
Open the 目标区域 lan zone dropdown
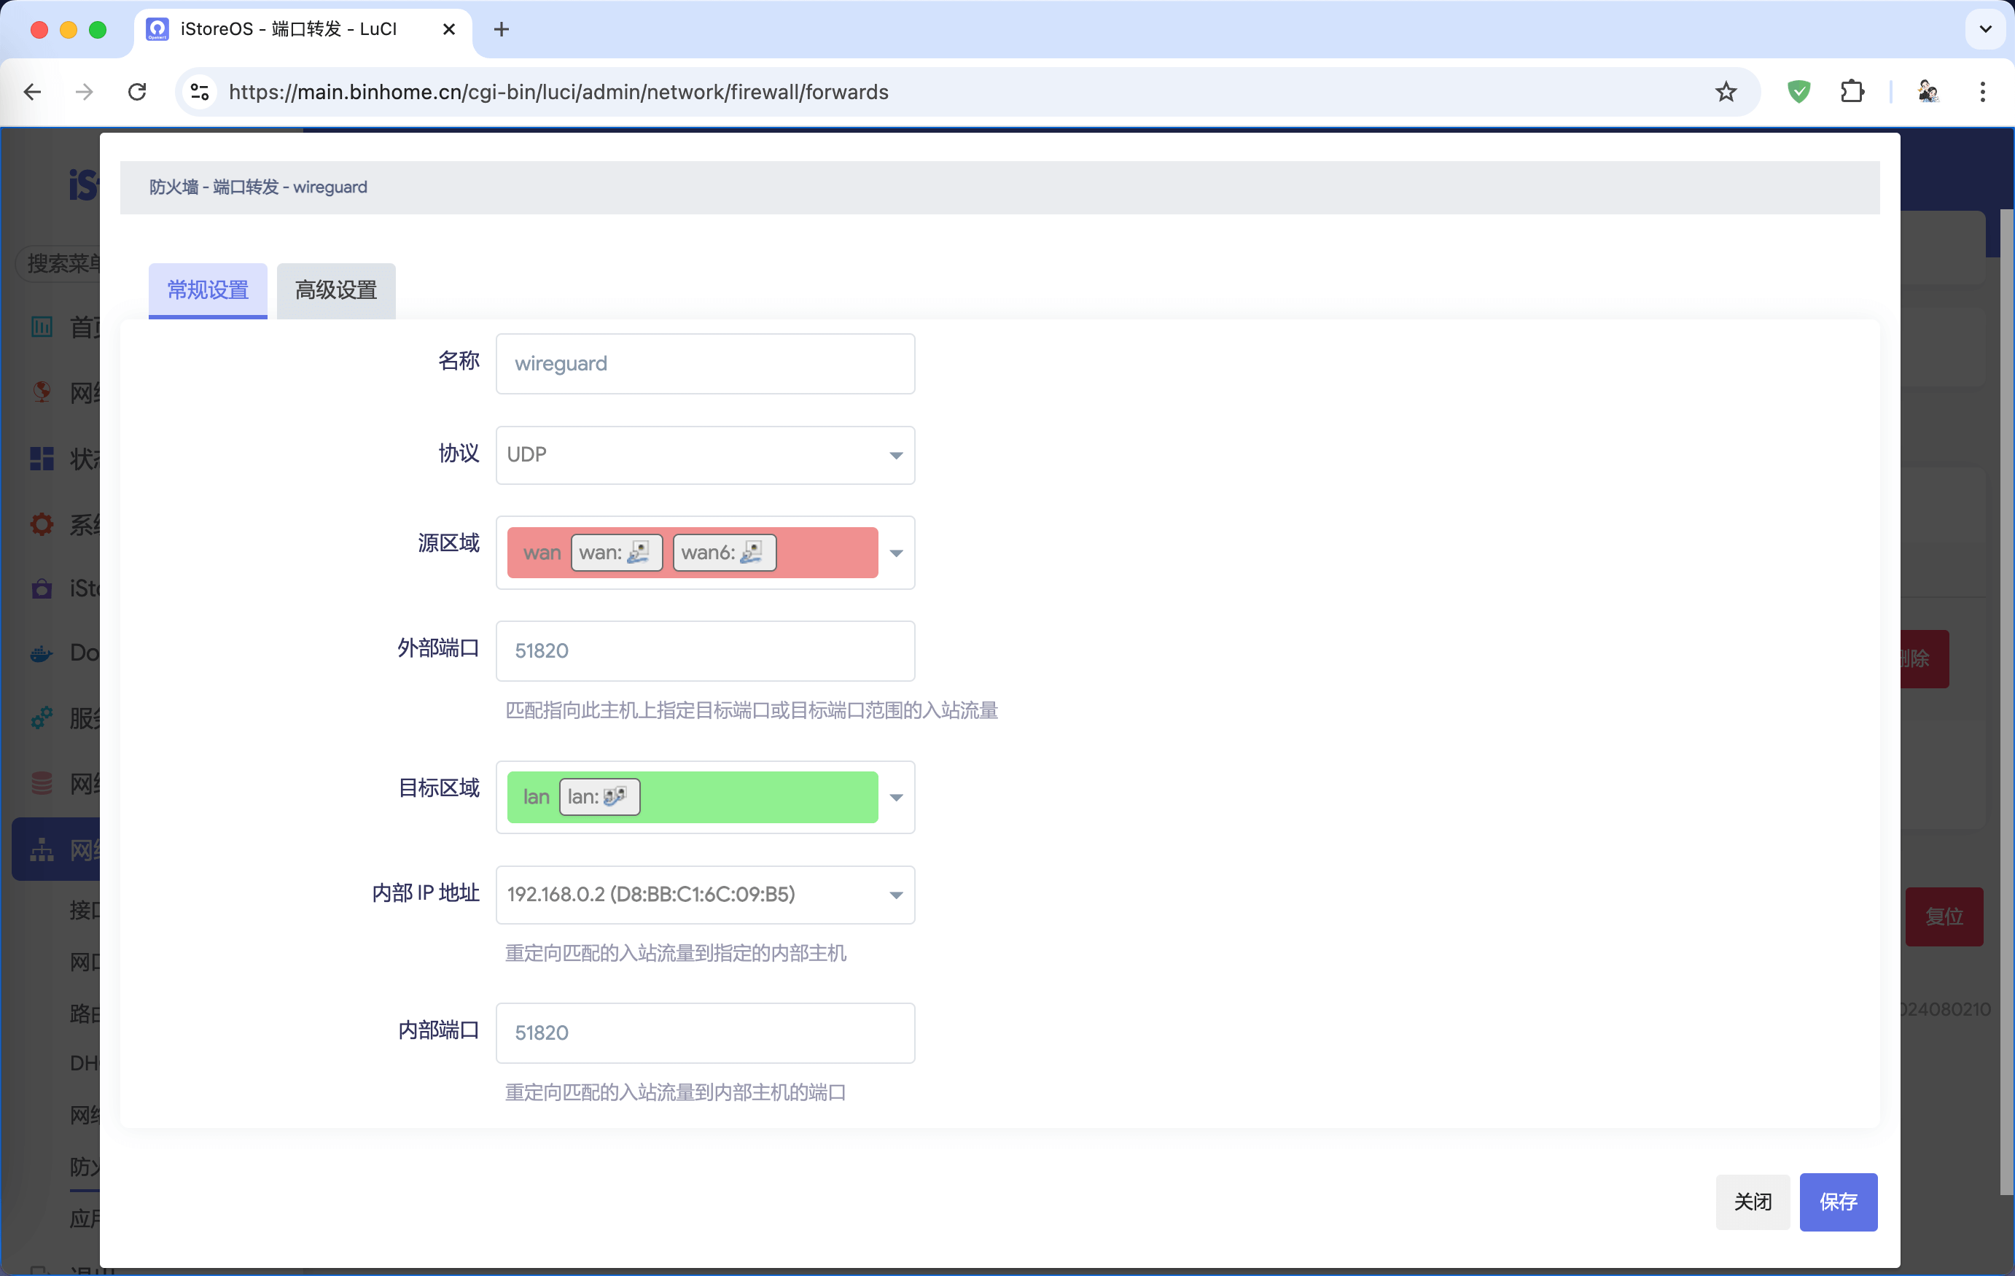click(x=704, y=796)
